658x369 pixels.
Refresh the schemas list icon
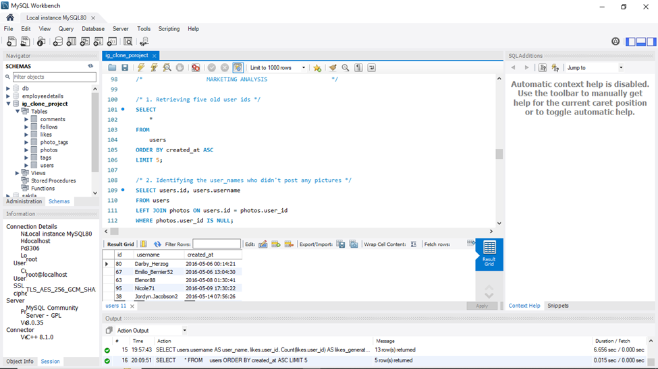pos(90,66)
